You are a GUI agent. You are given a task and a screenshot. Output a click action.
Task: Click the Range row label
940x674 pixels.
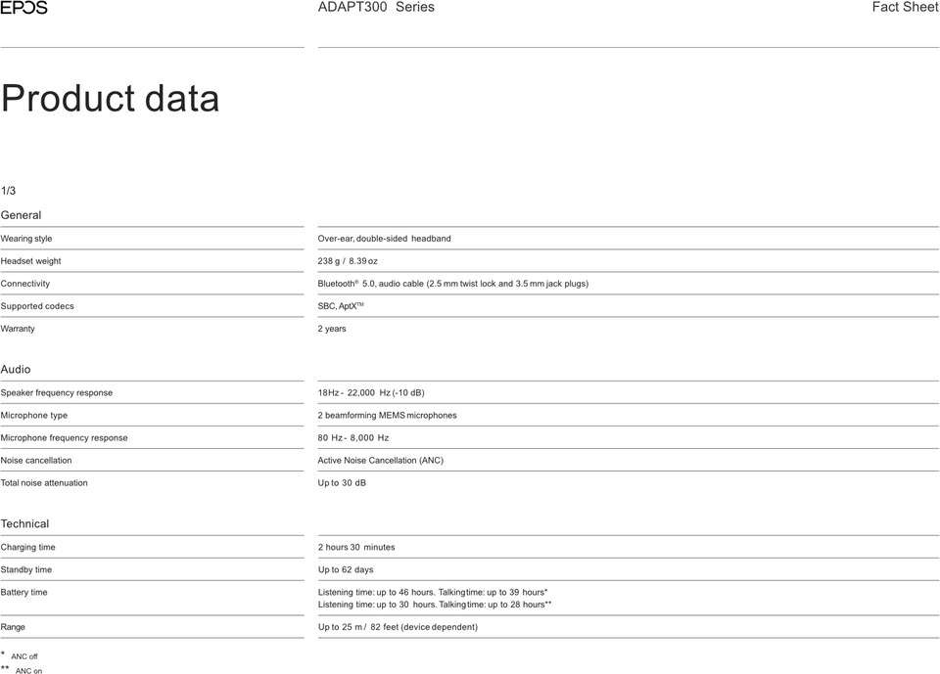(13, 627)
